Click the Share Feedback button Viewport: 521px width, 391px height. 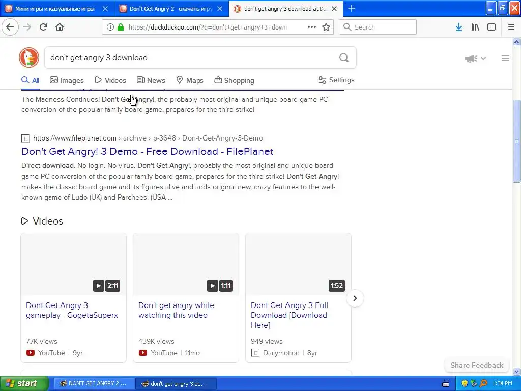pos(477,365)
